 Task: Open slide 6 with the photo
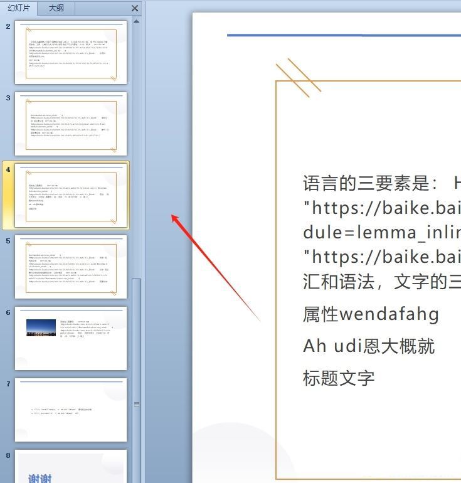pyautogui.click(x=71, y=338)
